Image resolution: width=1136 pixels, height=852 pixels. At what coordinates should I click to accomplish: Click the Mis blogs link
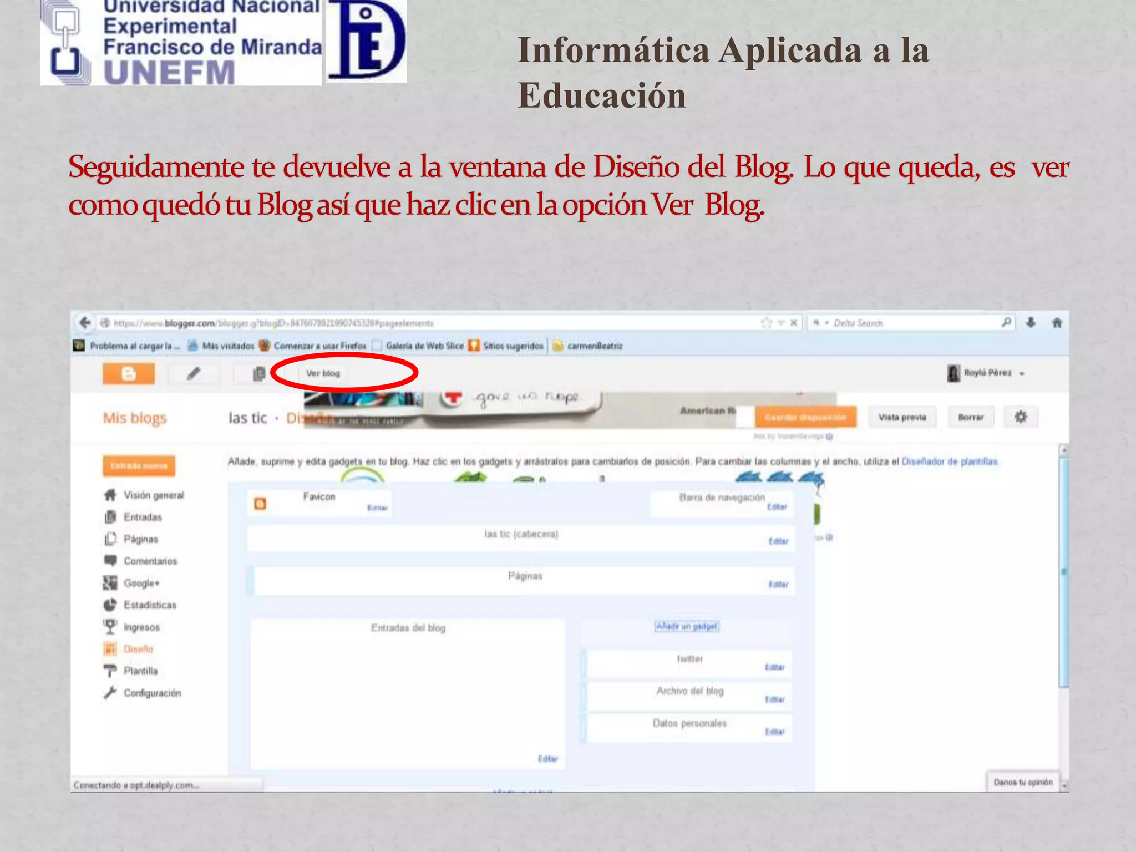135,418
